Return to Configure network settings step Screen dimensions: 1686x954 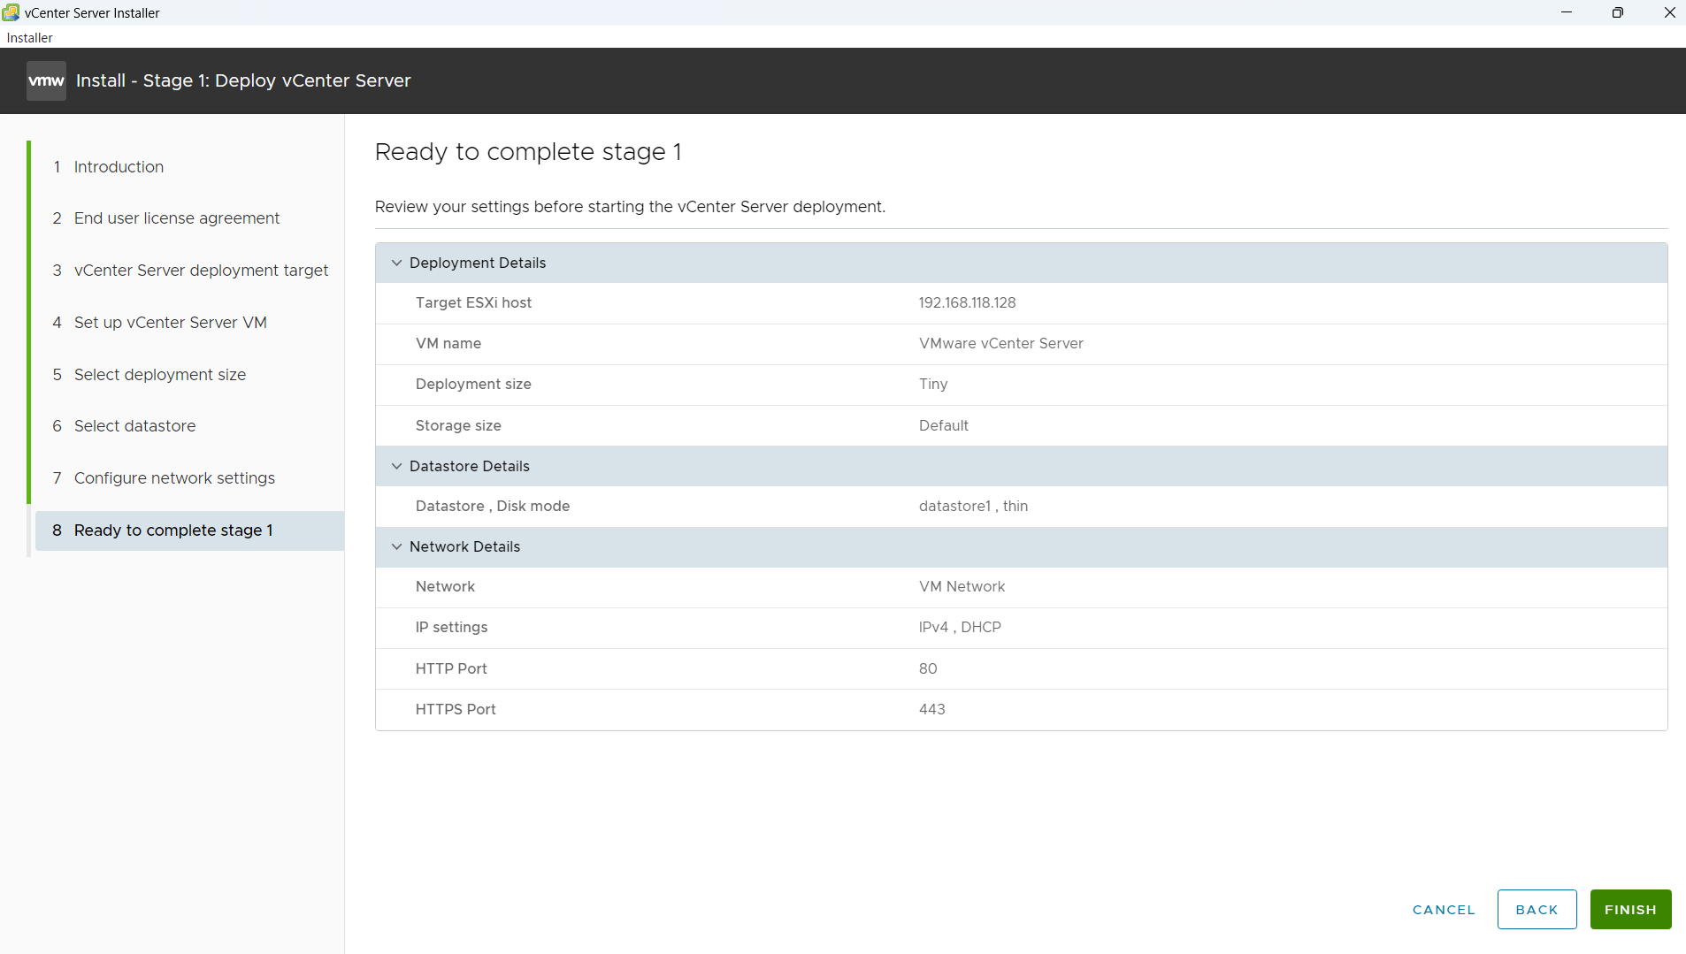coord(174,478)
